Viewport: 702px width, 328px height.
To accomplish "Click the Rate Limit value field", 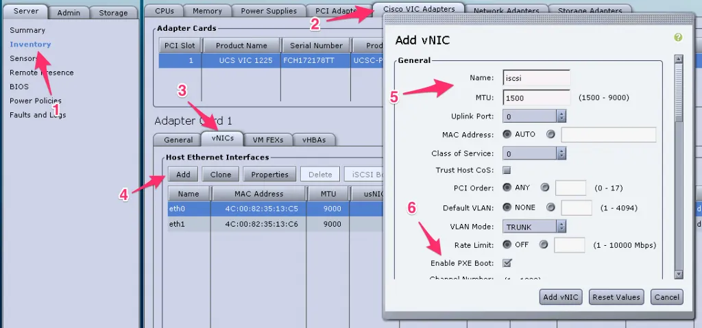I will pyautogui.click(x=570, y=245).
